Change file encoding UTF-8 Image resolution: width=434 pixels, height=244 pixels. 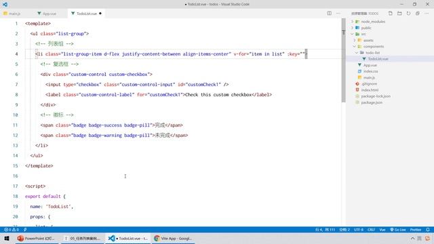pos(359,230)
